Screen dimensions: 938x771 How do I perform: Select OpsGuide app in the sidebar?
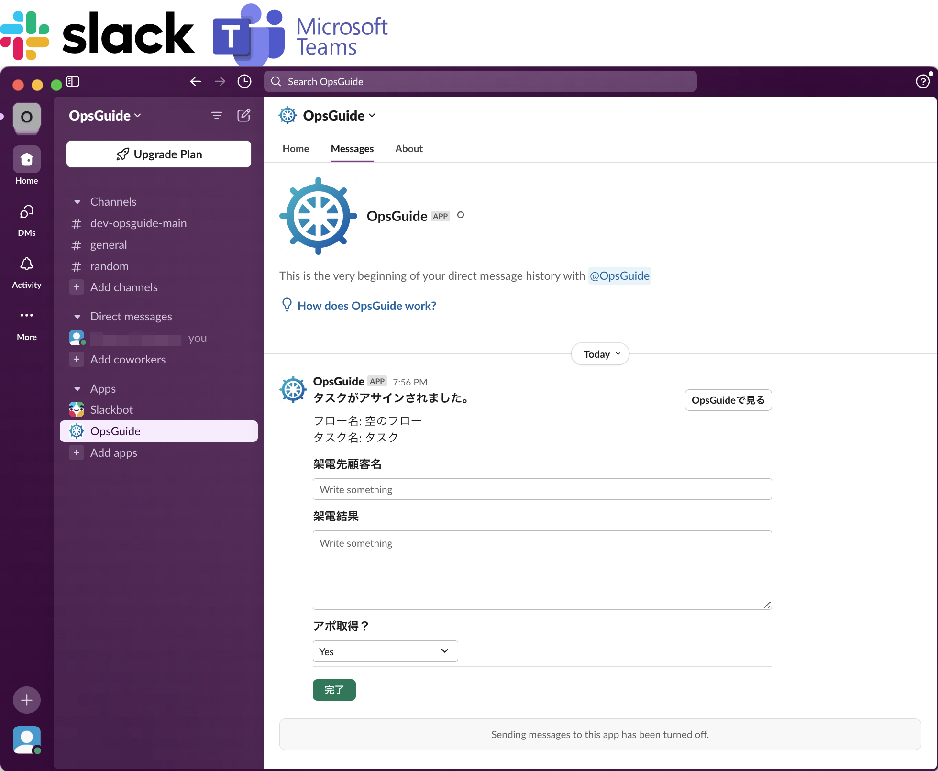[158, 431]
